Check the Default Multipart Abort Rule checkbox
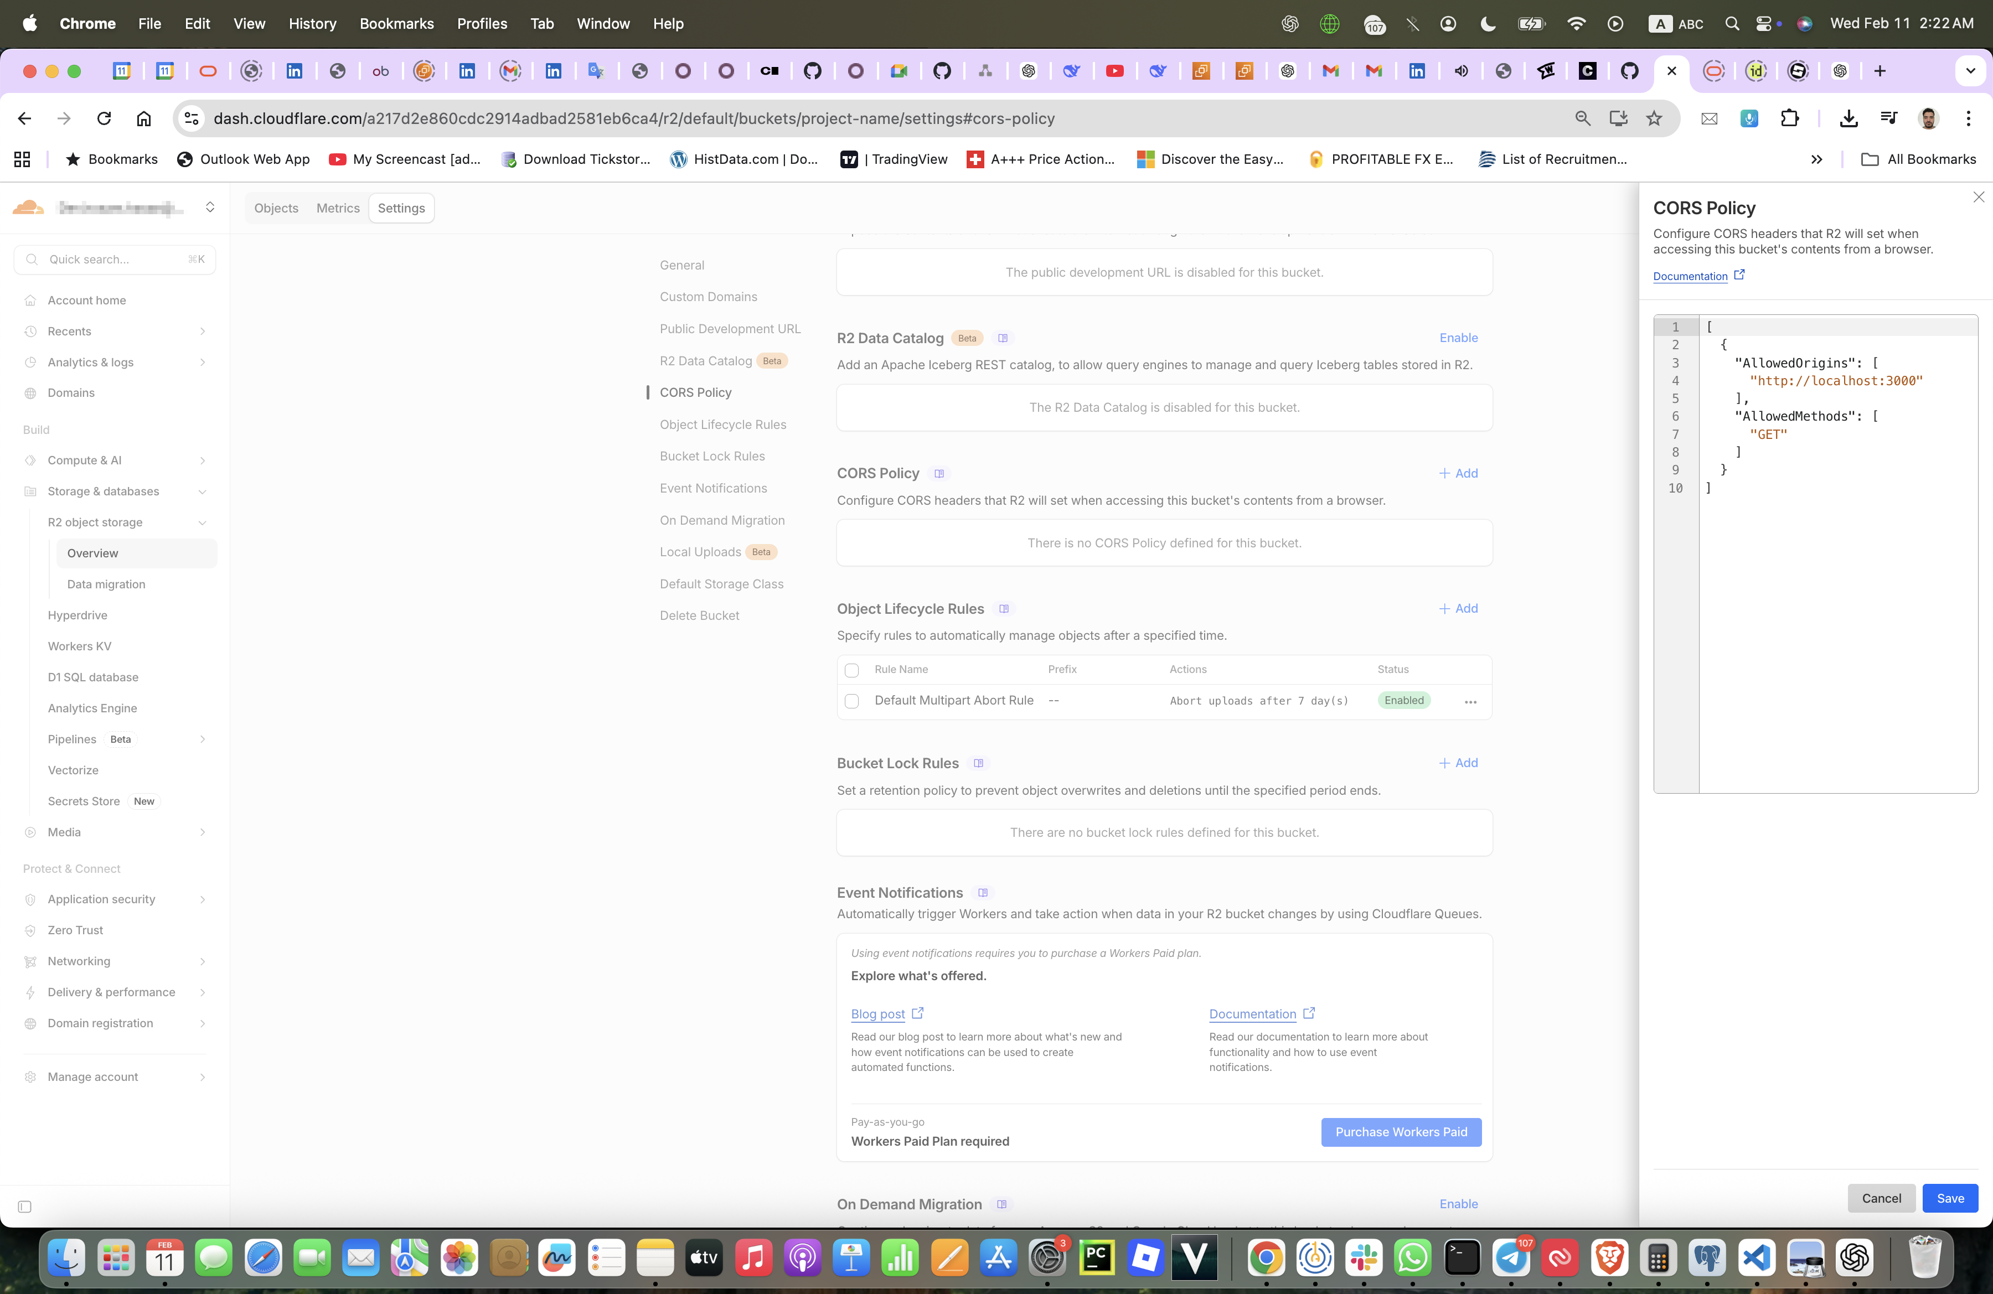 tap(851, 701)
